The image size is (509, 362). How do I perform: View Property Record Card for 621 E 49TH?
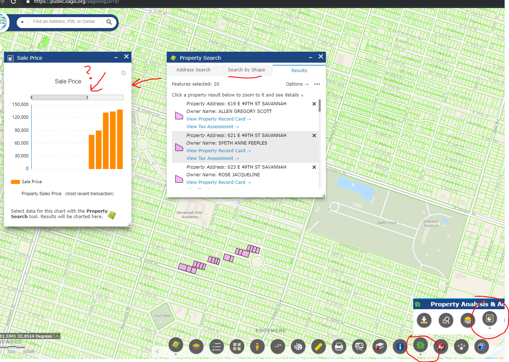(x=218, y=151)
